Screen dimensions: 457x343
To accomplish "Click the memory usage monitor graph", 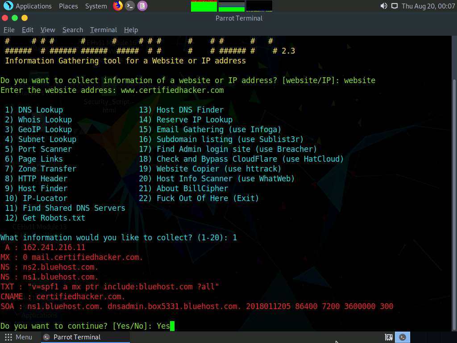I will click(232, 6).
